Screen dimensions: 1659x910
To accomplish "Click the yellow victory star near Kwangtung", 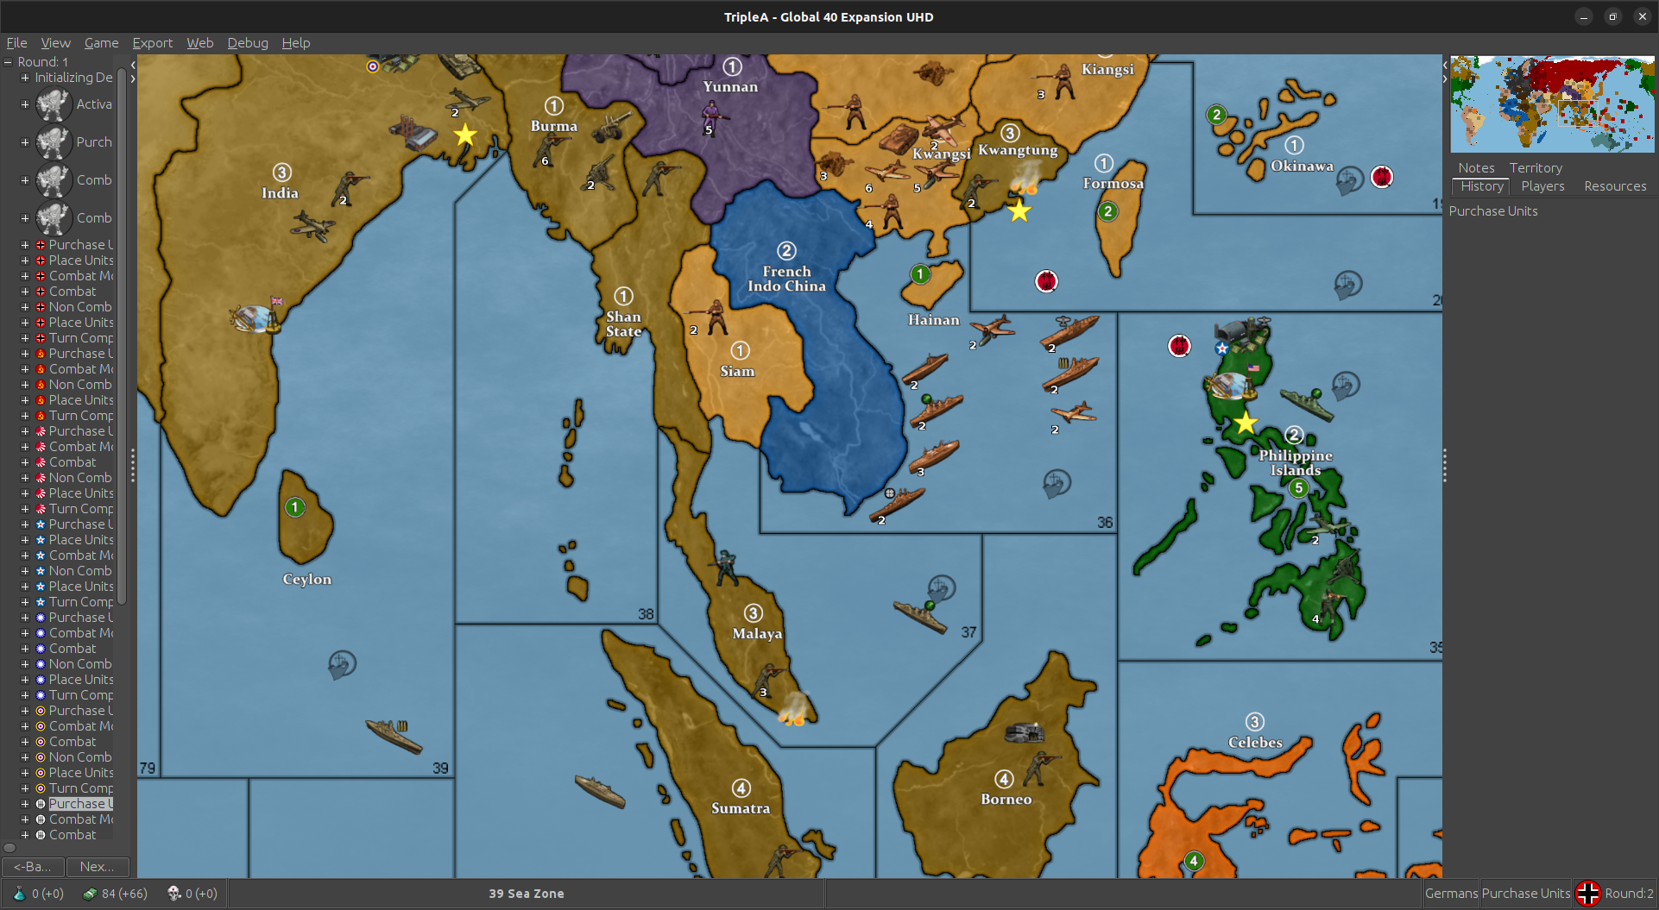I will tap(1019, 210).
